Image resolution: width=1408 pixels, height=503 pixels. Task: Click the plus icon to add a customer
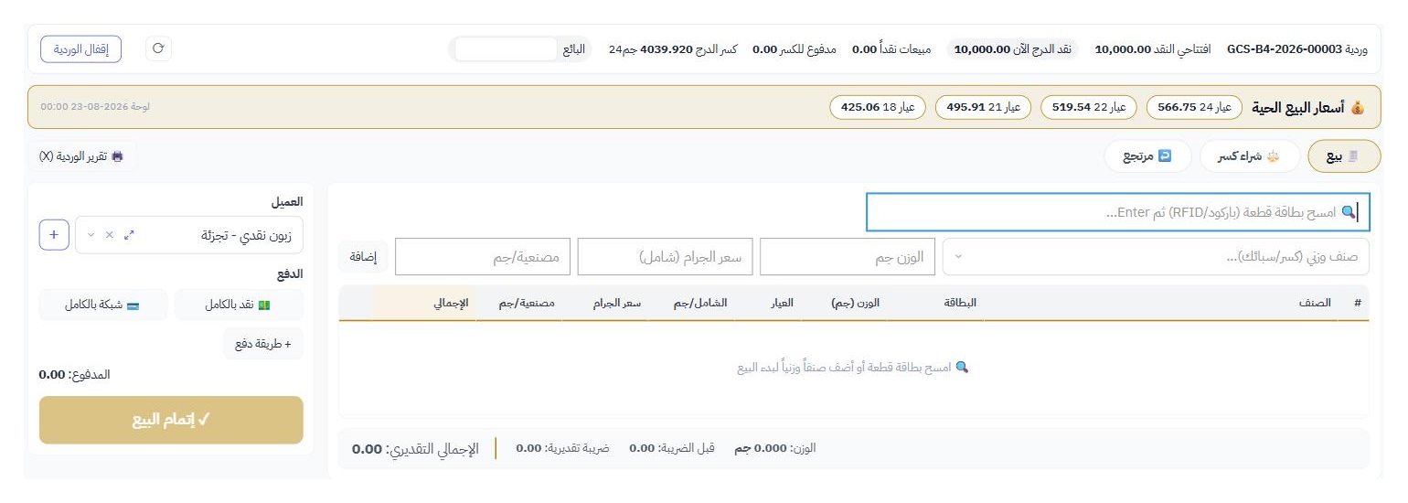54,235
